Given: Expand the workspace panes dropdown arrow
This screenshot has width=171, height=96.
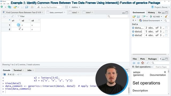Looking at the screenshot, I should (x=69, y=7).
